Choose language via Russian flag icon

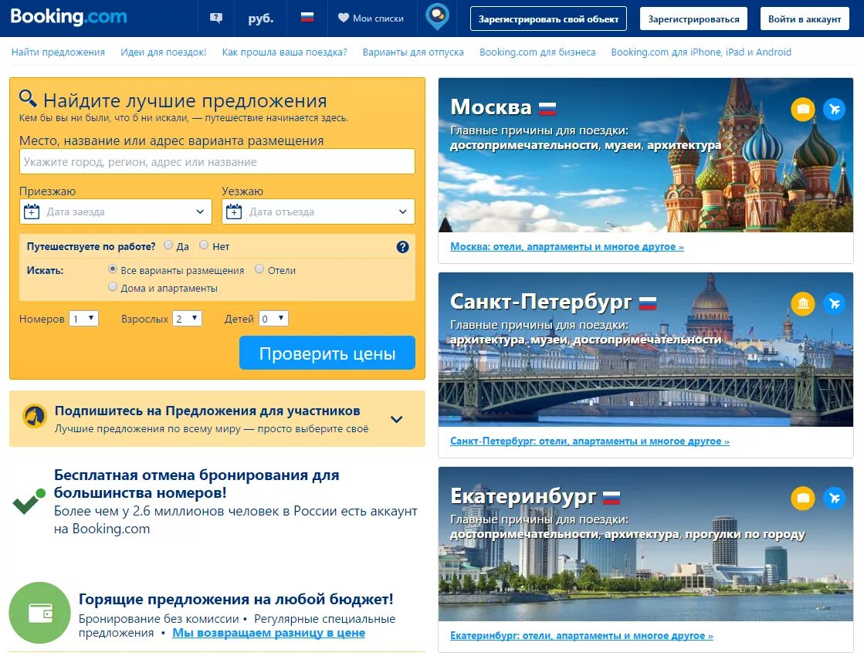pyautogui.click(x=307, y=18)
